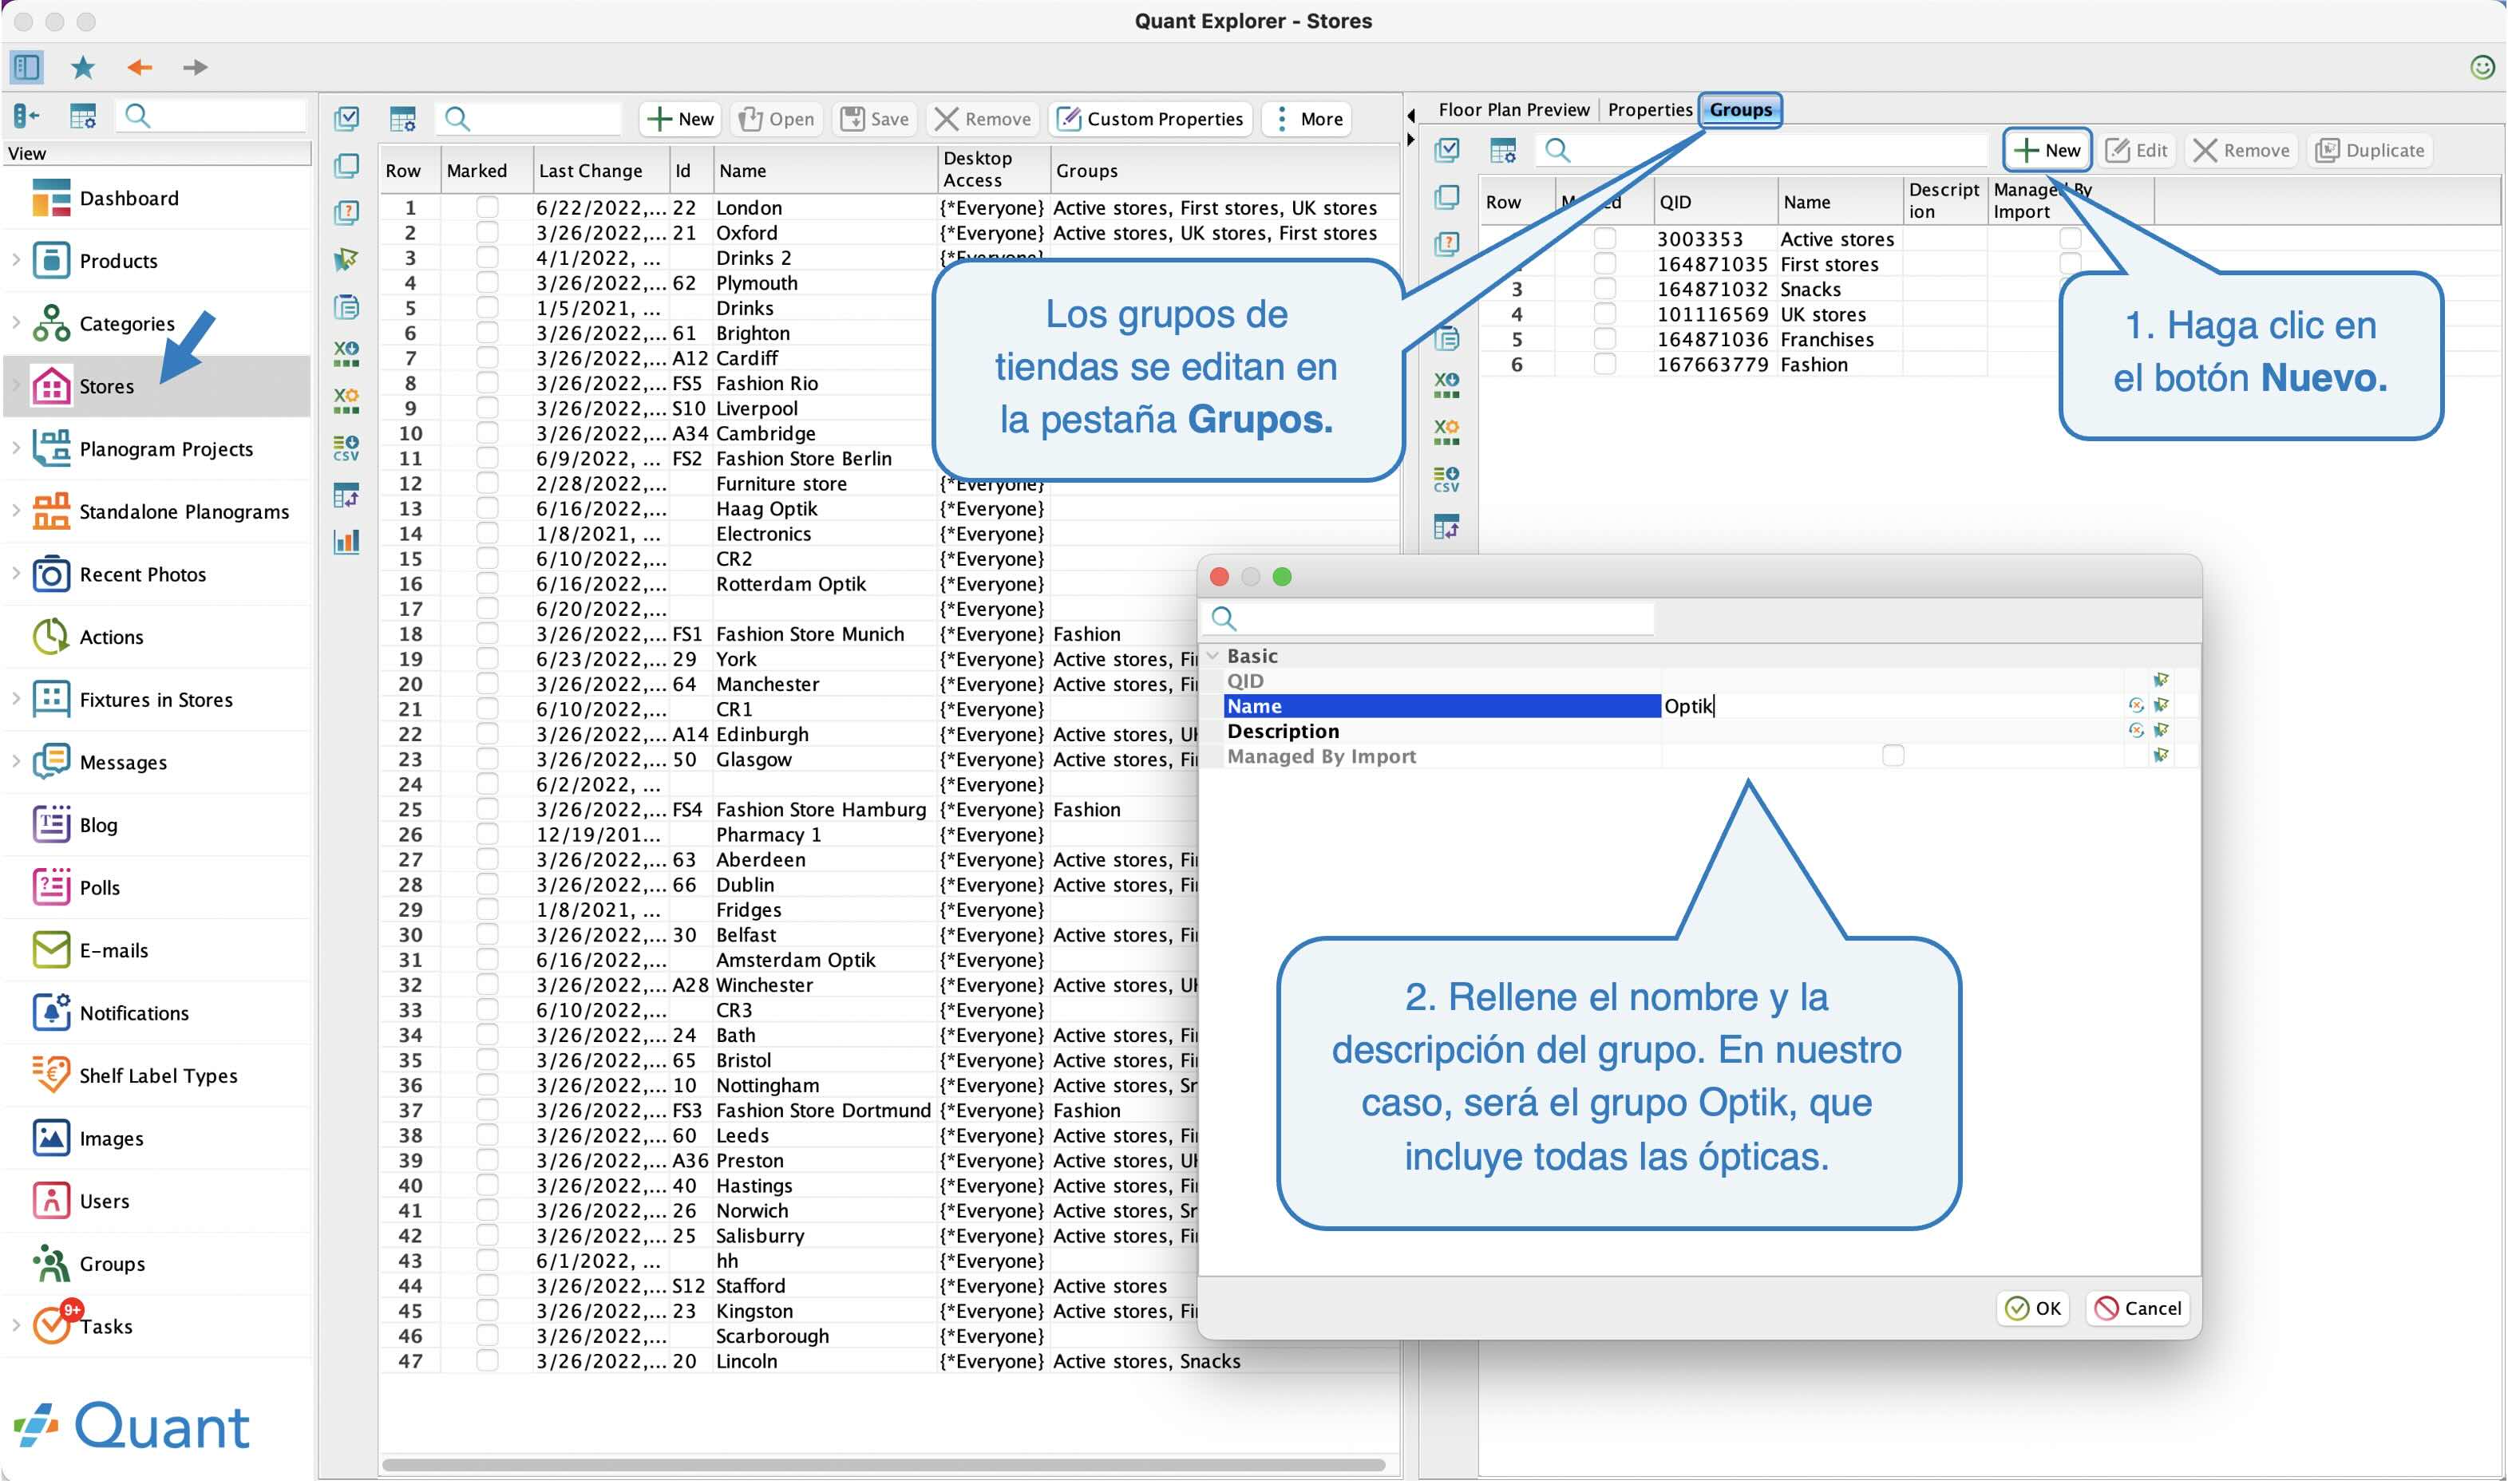Viewport: 2508px width, 1484px height.
Task: Open Standalone Planograms icon
Action: coord(51,511)
